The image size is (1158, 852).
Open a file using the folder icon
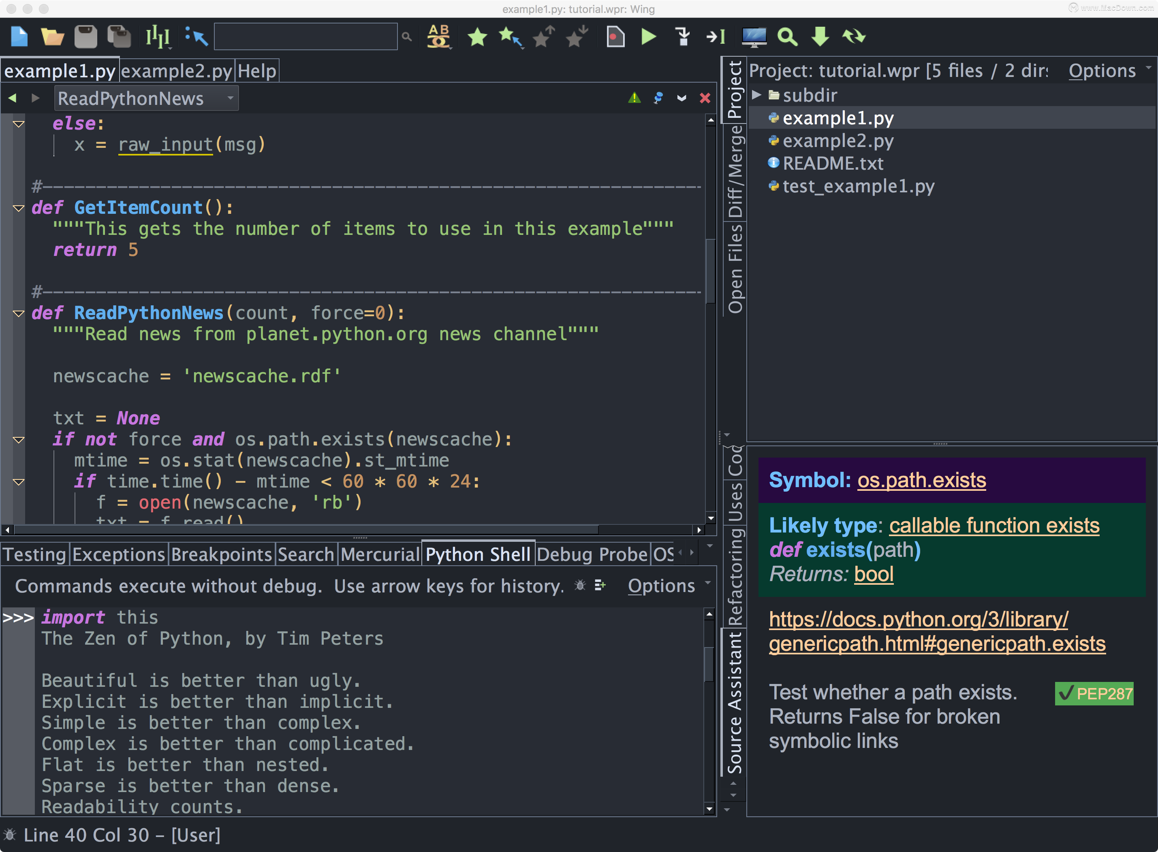click(x=52, y=36)
